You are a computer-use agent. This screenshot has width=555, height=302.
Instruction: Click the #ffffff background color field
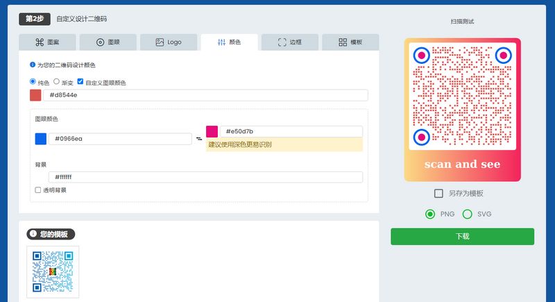point(205,177)
